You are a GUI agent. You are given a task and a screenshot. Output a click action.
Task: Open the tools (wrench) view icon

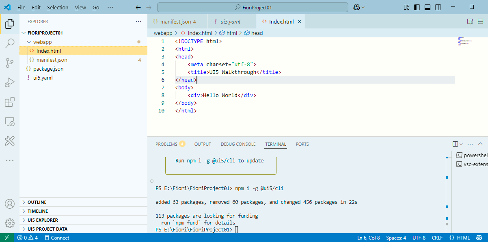pos(10,141)
